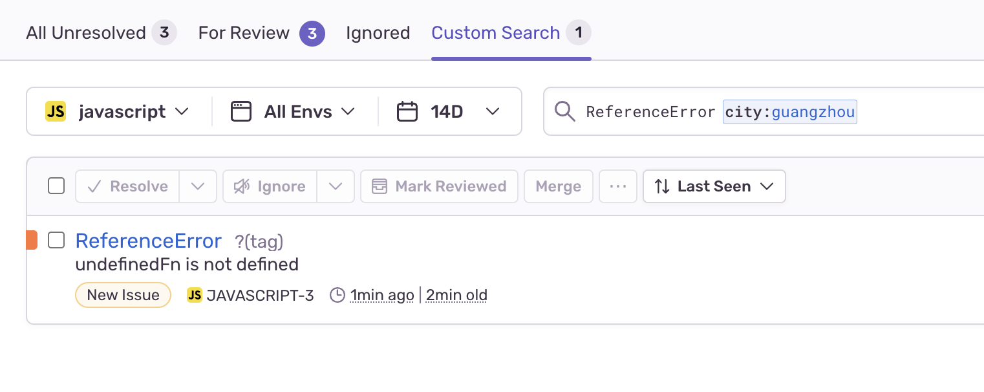Click the Mark Reviewed button
This screenshot has width=984, height=392.
(439, 186)
